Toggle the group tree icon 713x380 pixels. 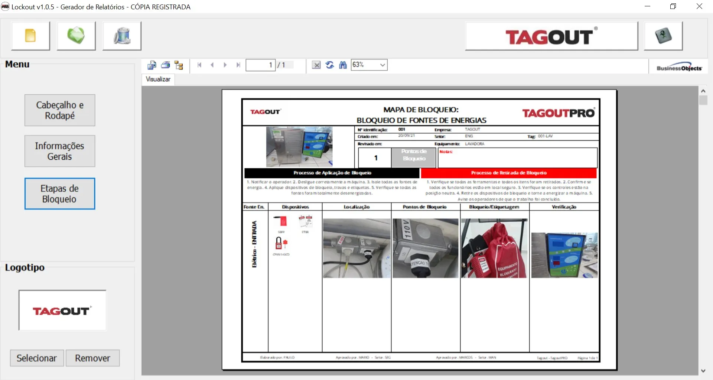point(179,65)
